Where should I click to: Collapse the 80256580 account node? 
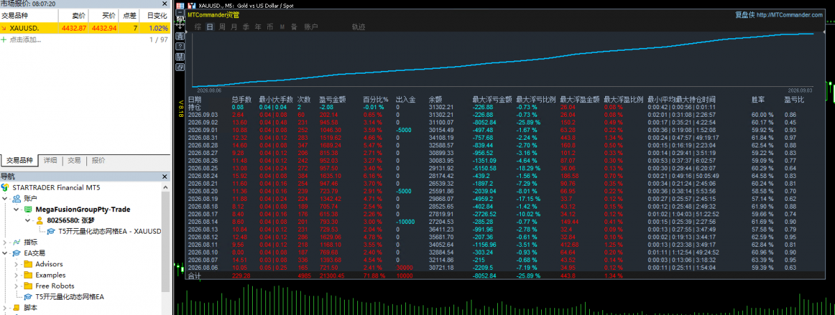point(27,220)
